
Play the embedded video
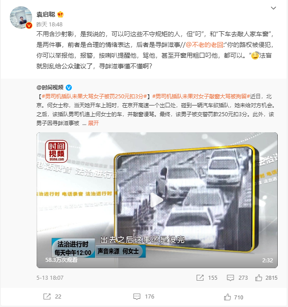(157, 200)
